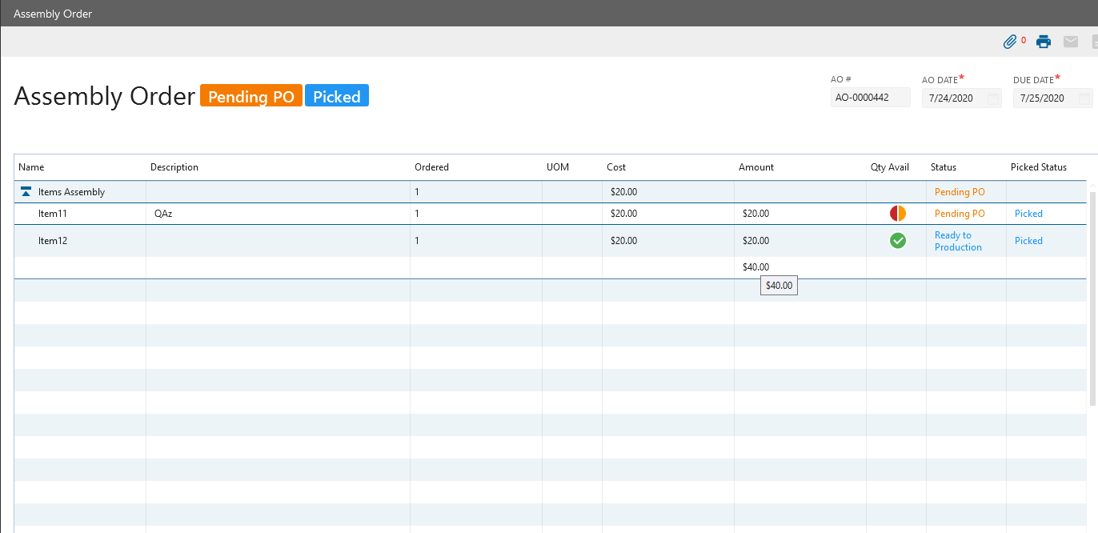This screenshot has height=533, width=1098.
Task: Click the Due Date field 7/25/2020
Action: [1052, 98]
